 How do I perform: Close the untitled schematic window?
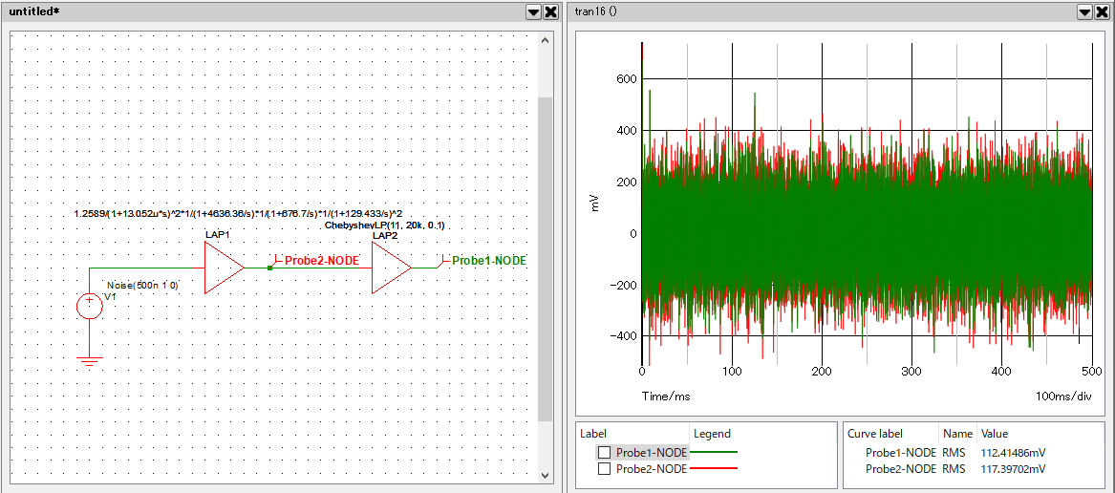coord(550,12)
